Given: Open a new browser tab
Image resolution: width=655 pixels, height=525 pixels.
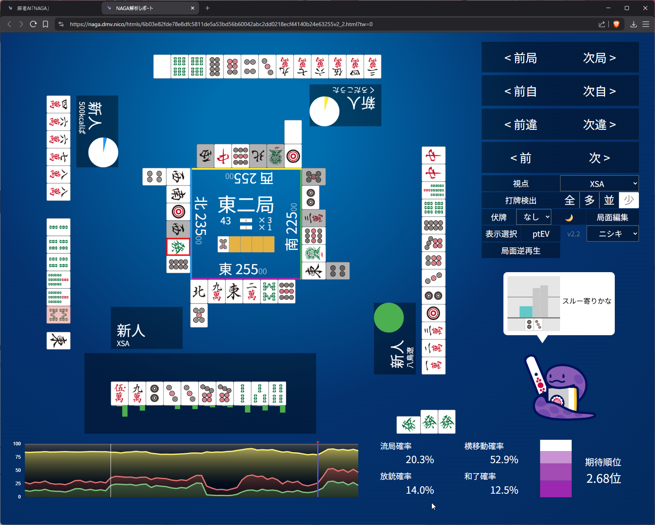Looking at the screenshot, I should pyautogui.click(x=207, y=8).
